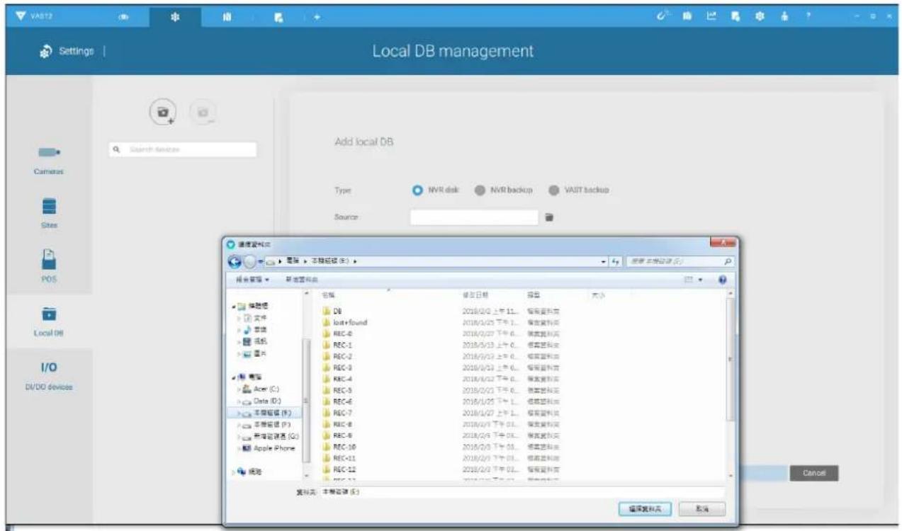Click the back arrow in folder dialog
Viewport: 902px width, 531px height.
click(237, 262)
